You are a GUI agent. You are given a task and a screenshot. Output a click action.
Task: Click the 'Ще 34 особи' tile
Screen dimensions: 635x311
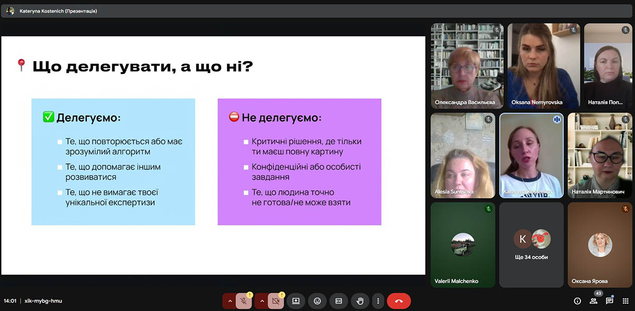(x=531, y=245)
